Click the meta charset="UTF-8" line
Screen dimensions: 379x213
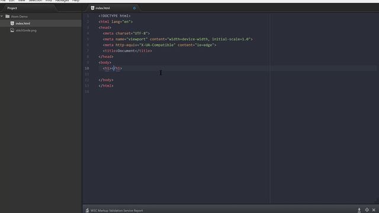point(126,33)
